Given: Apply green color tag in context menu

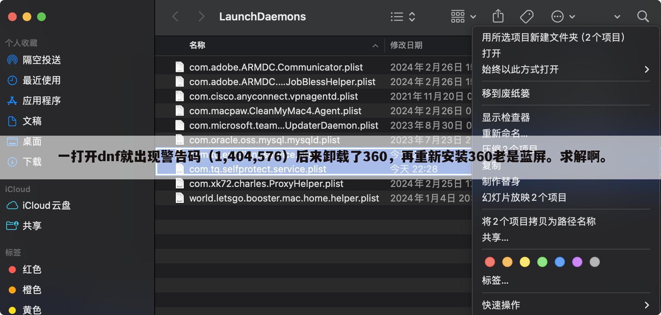Looking at the screenshot, I should (542, 262).
